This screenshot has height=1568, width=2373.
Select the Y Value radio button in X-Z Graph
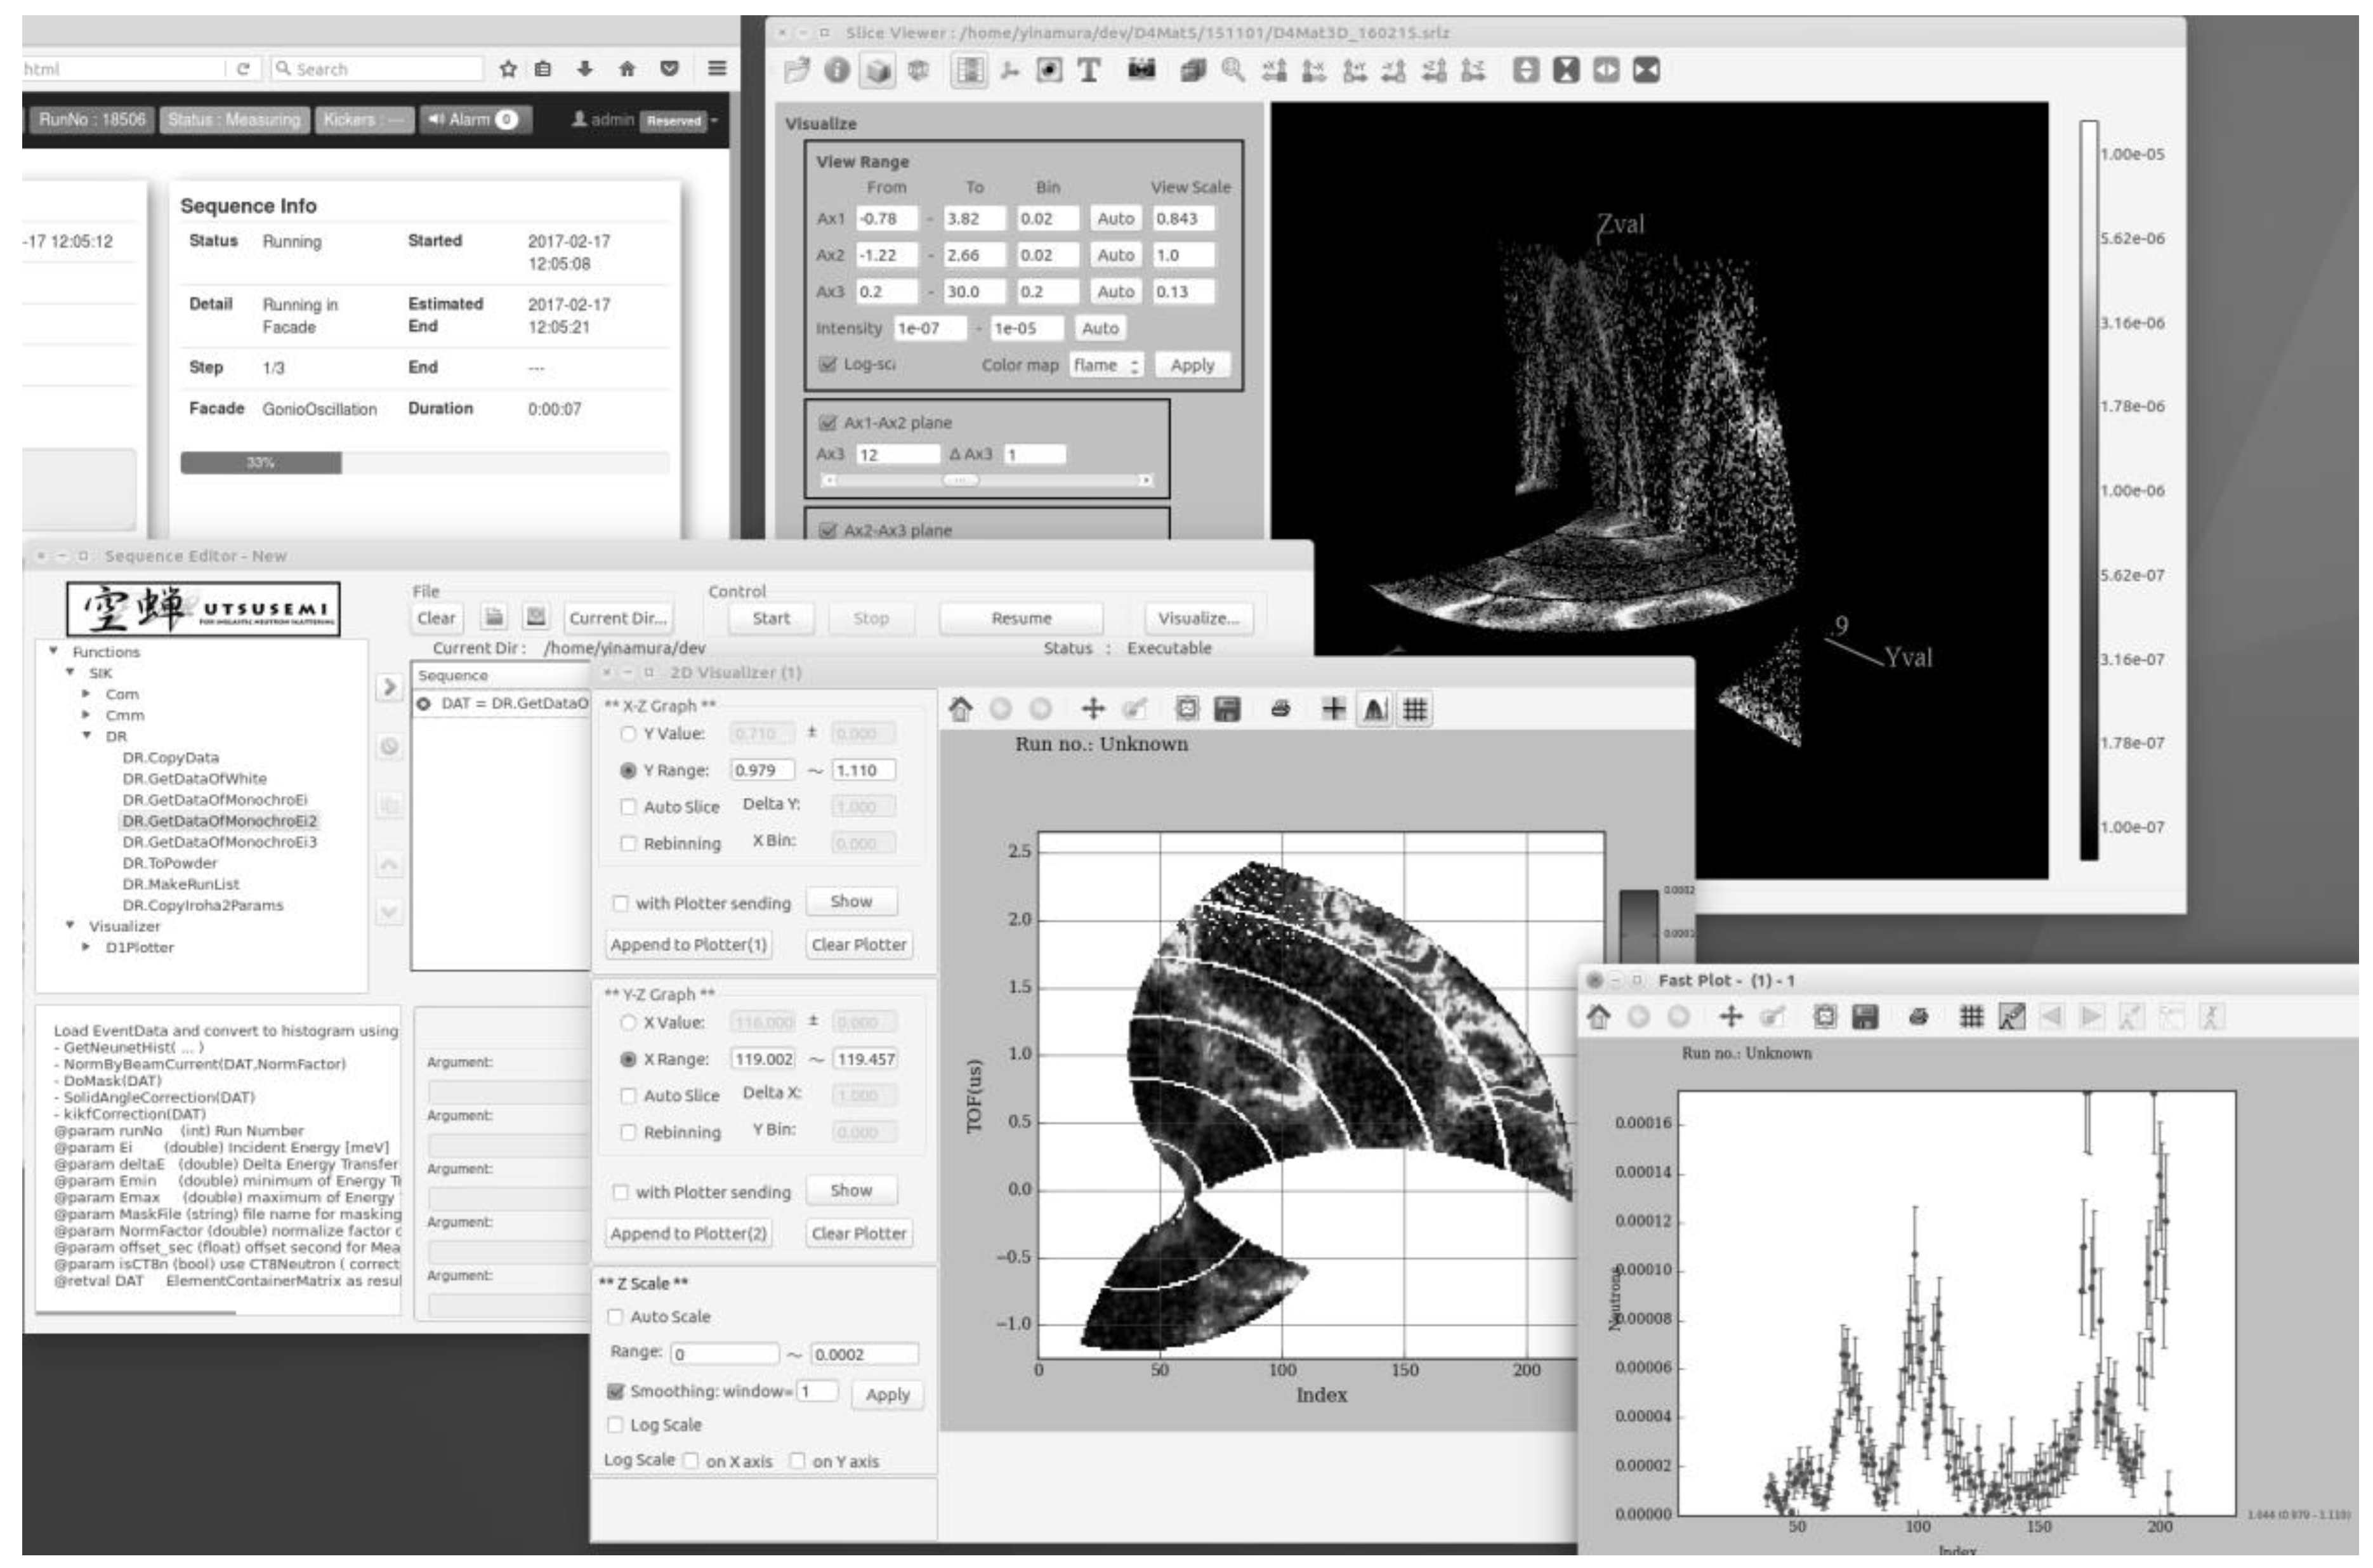[x=628, y=734]
